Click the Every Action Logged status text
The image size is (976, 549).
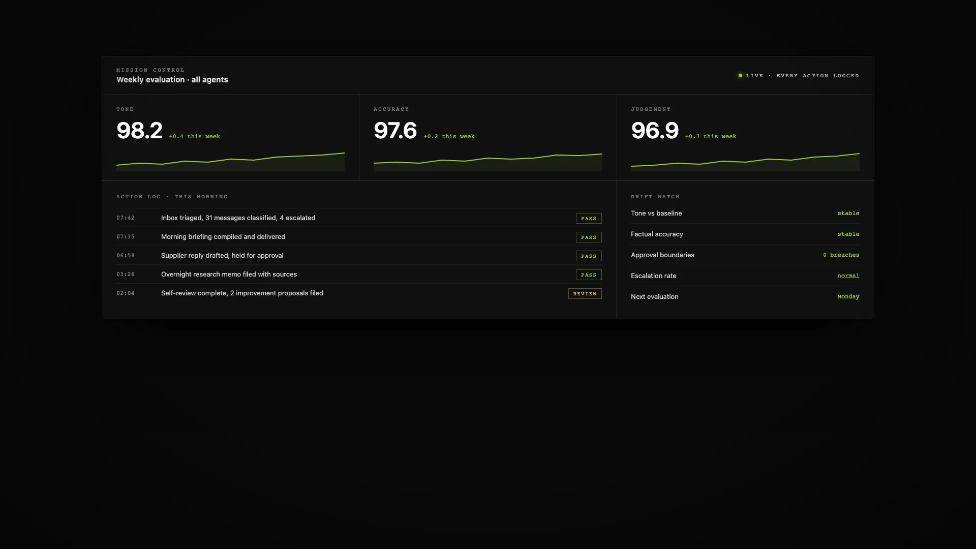click(x=817, y=76)
